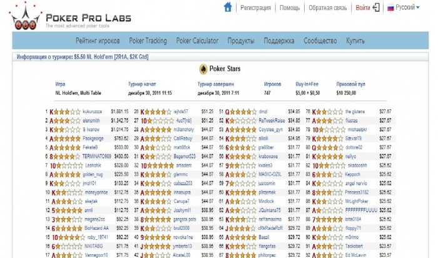Open player kukuruzzza profile link
Viewport: 438px width, 258px height.
[x=92, y=112]
